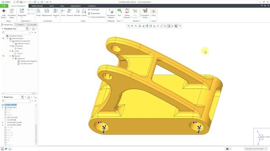
Task: Collapse the Structural Study 1 node
Action: pyautogui.click(x=8, y=39)
